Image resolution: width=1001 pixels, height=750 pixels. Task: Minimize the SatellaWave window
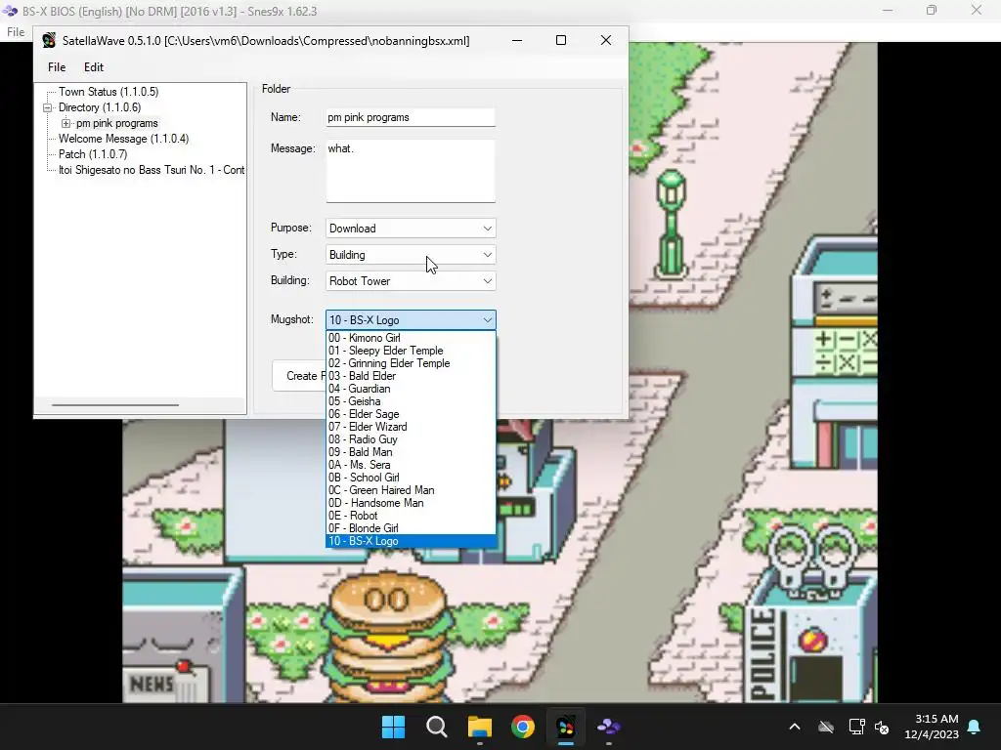(517, 40)
